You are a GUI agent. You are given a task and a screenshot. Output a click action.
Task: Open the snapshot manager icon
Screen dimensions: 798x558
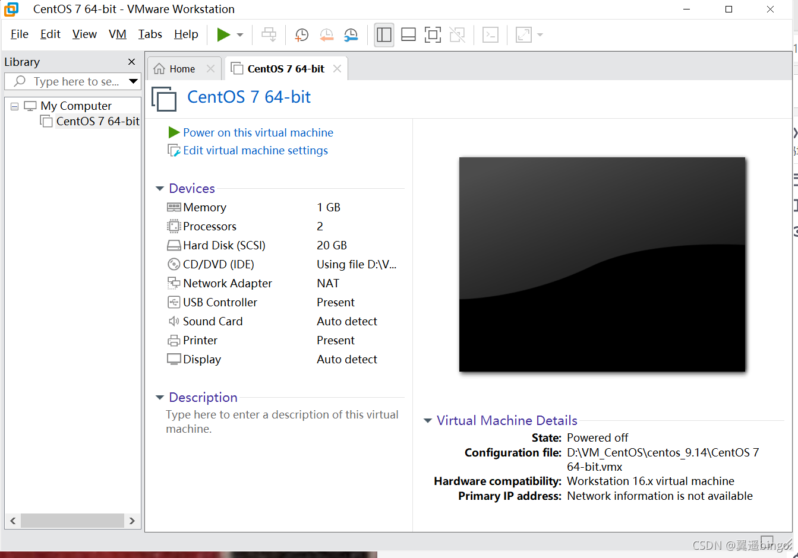pyautogui.click(x=351, y=35)
